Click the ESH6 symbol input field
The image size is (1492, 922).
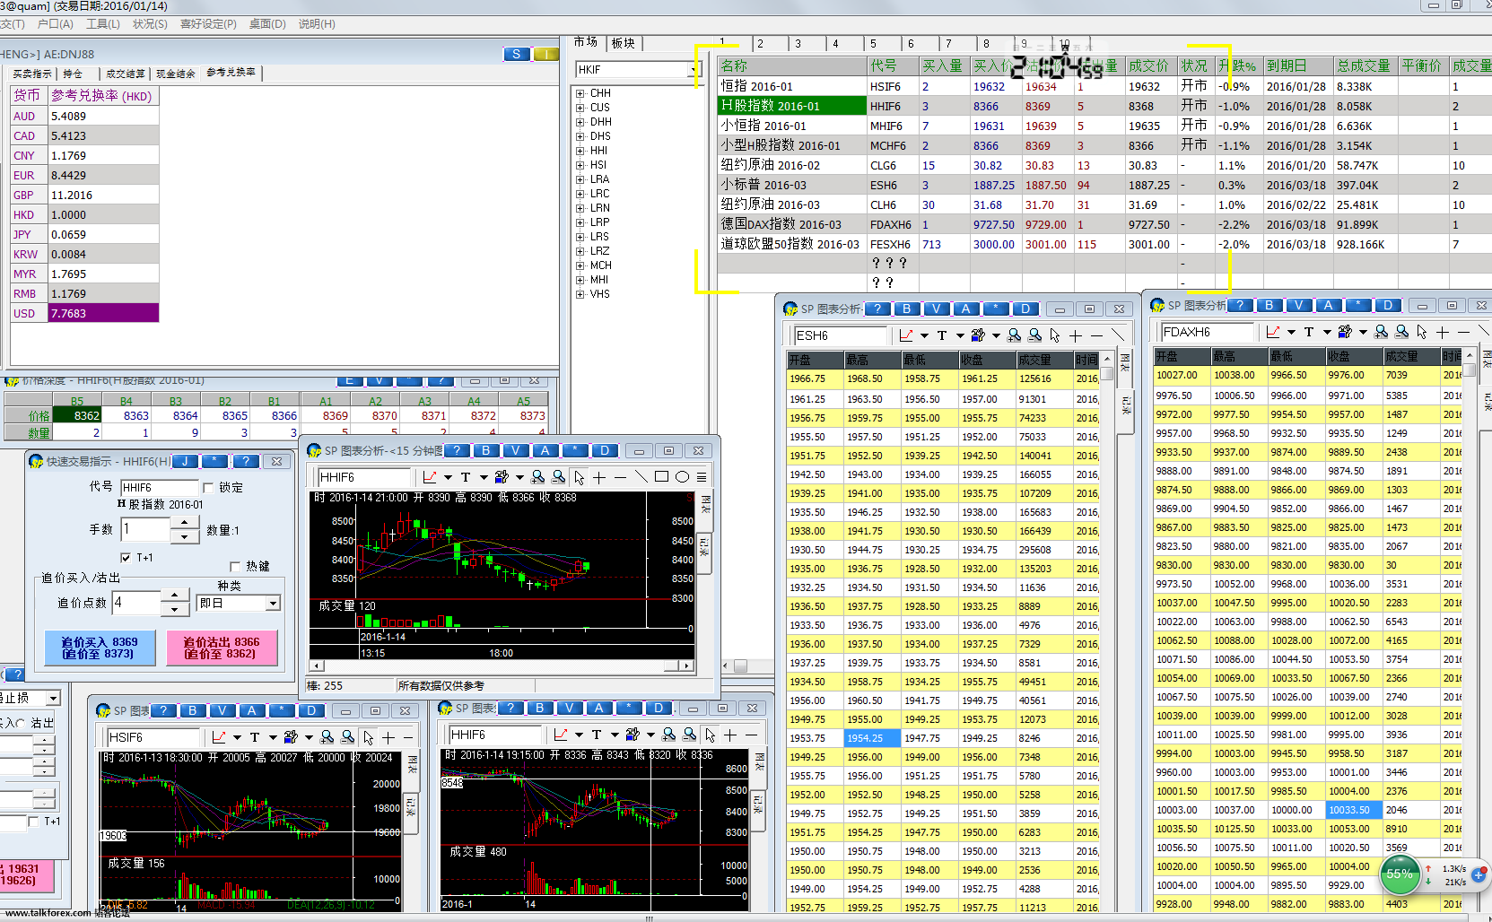[841, 335]
